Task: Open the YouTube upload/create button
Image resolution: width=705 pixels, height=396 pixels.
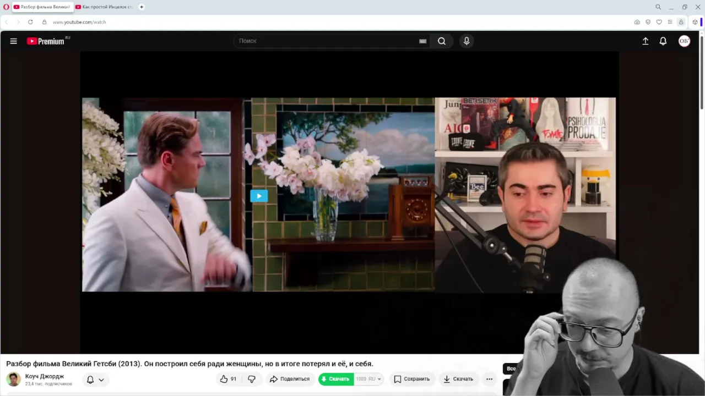Action: pyautogui.click(x=646, y=41)
